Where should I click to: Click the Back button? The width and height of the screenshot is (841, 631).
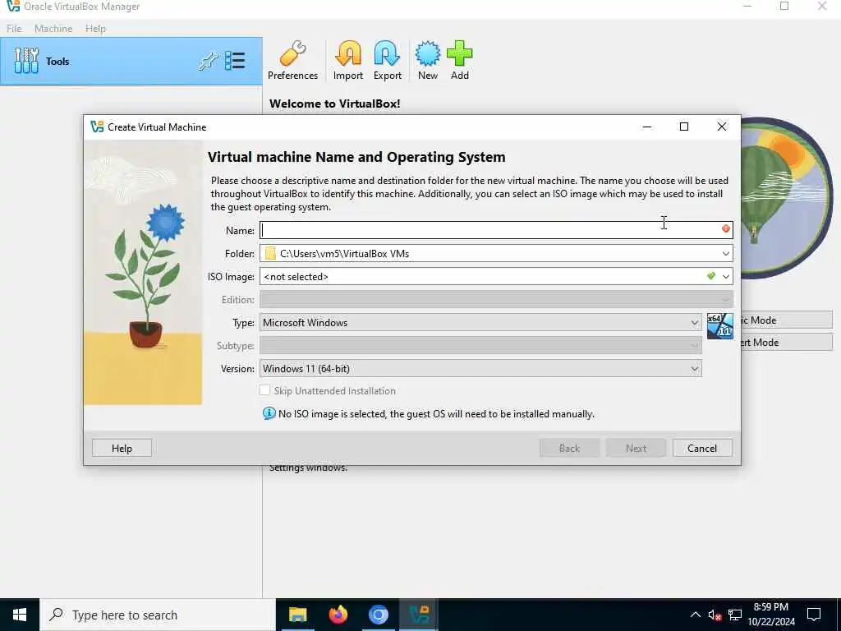(x=569, y=448)
